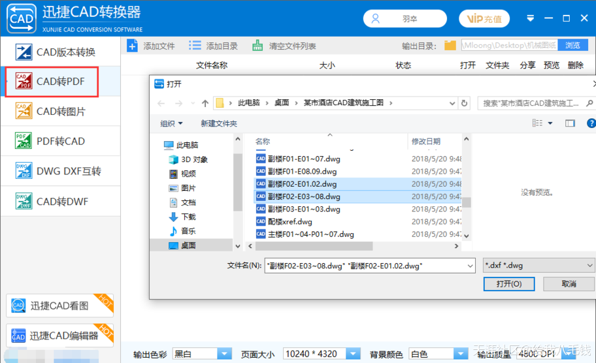The image size is (596, 363).
Task: Click the VIP充值 button
Action: click(484, 18)
